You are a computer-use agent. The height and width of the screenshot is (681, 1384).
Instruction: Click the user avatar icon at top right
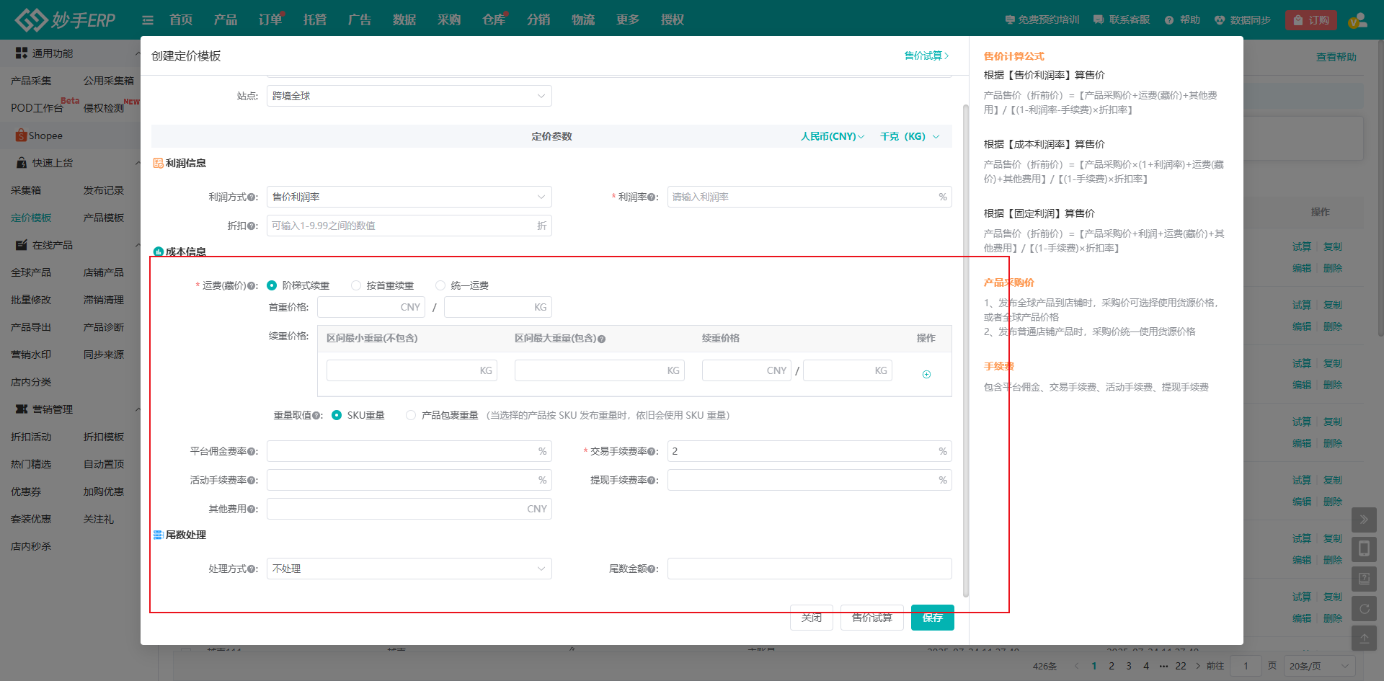1357,20
